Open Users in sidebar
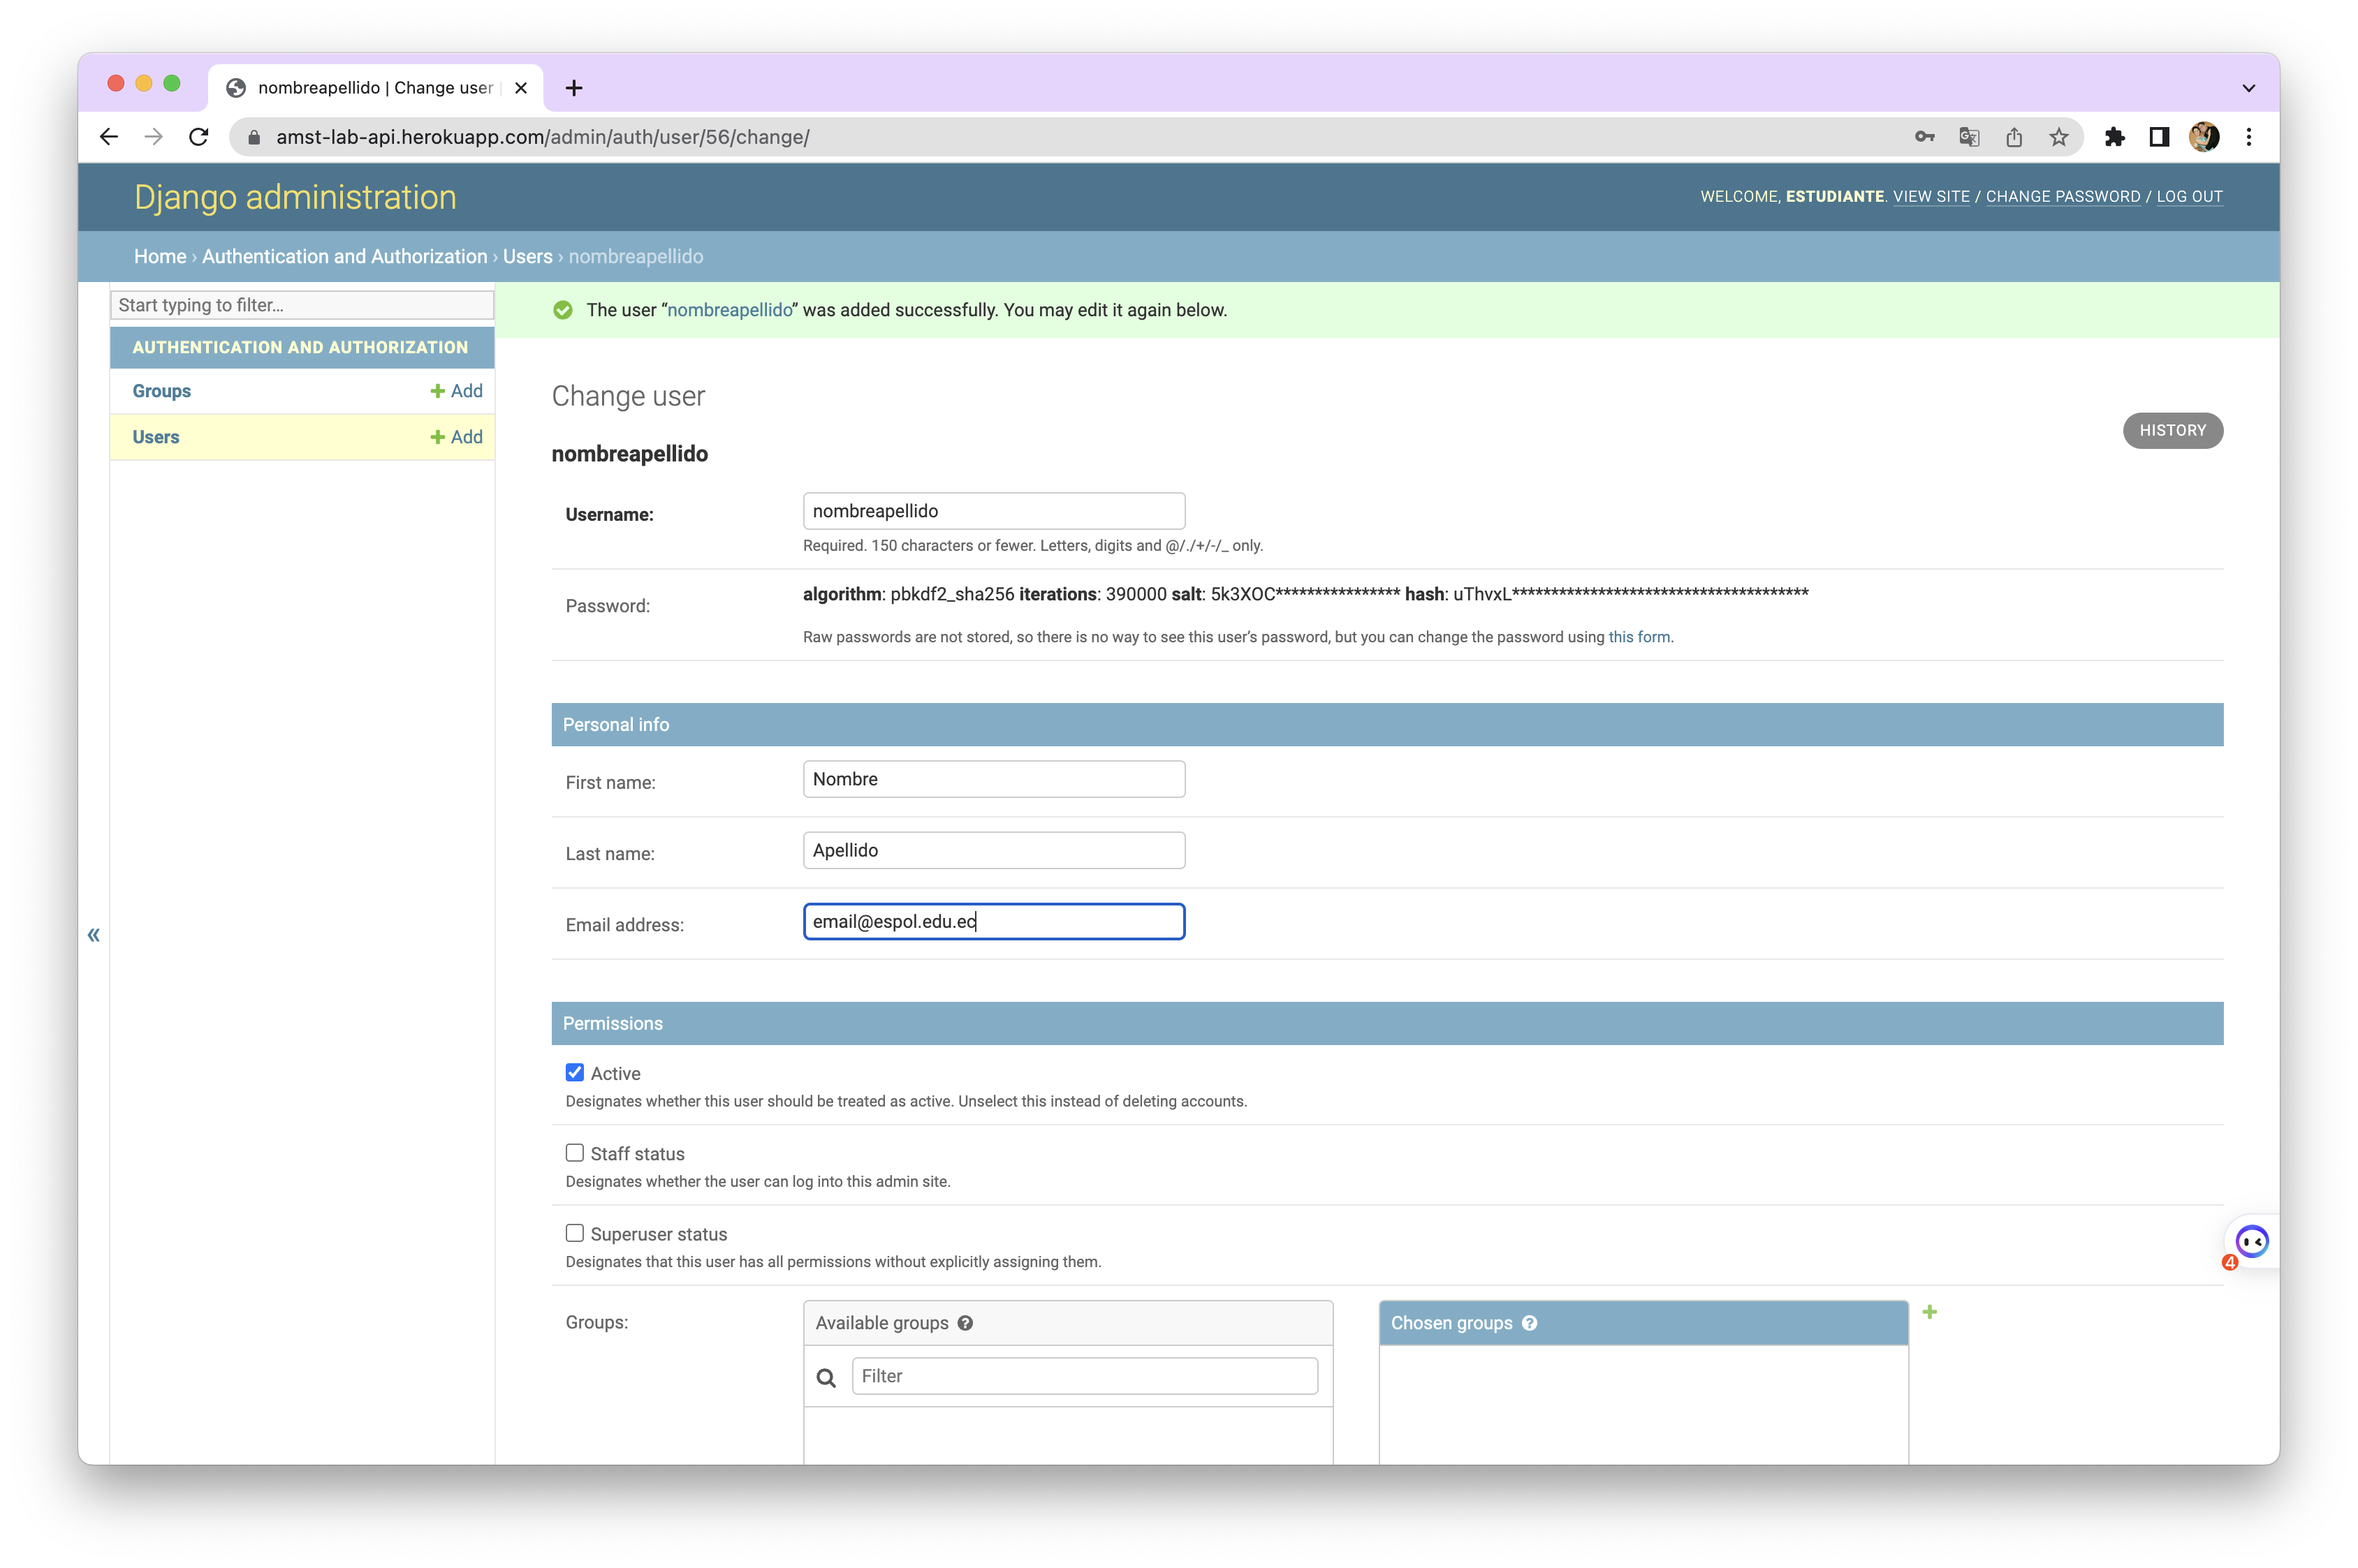The image size is (2358, 1568). click(155, 437)
